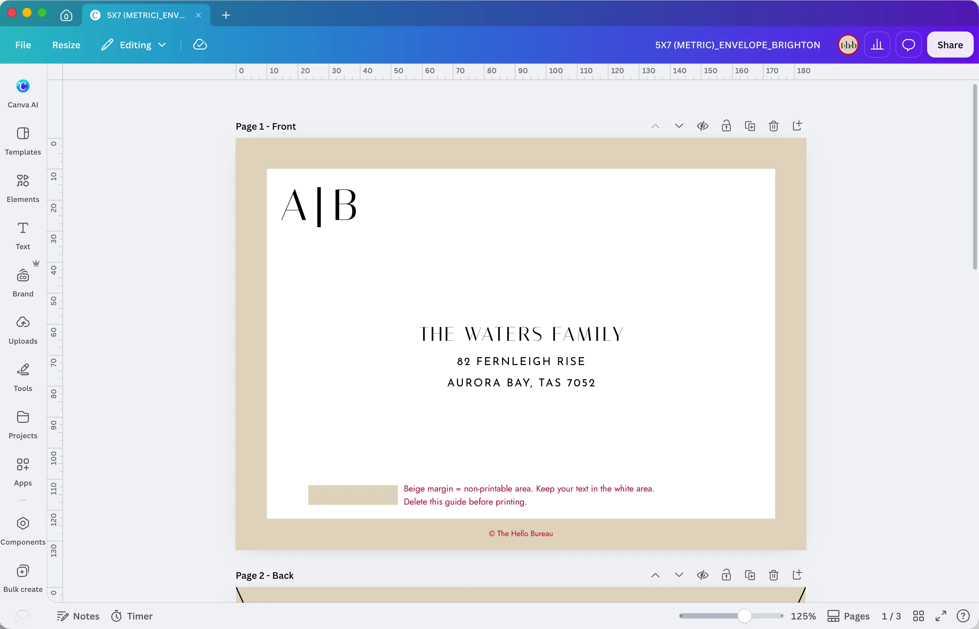Open the Bulk create panel
The width and height of the screenshot is (979, 629).
(23, 578)
